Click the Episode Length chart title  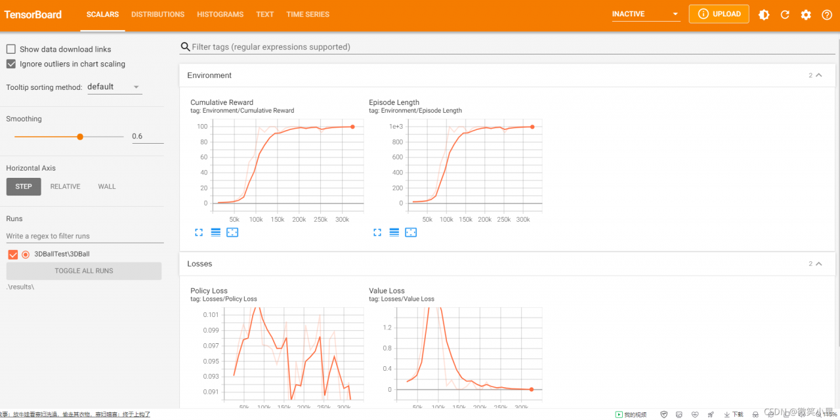coord(394,102)
